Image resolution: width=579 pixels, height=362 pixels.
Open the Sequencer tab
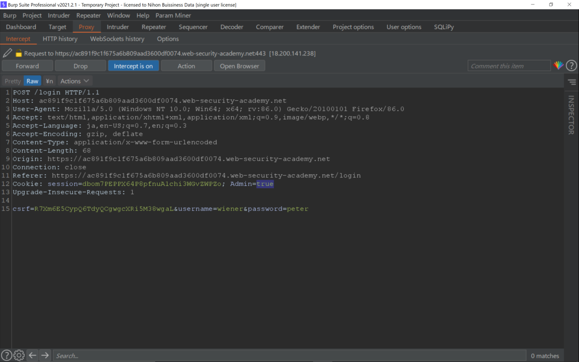193,27
